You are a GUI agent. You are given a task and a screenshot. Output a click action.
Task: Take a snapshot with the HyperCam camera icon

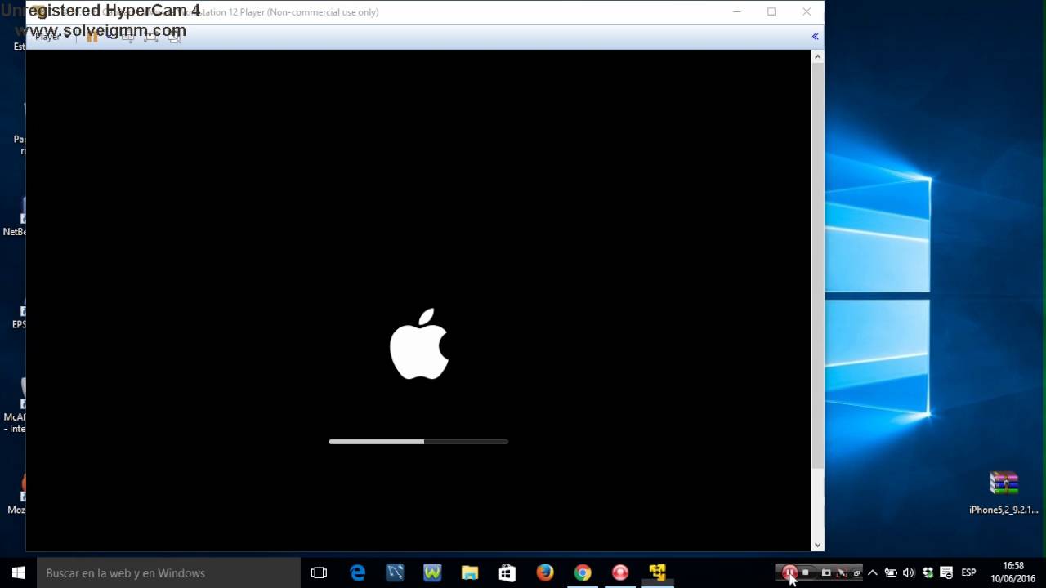point(826,572)
